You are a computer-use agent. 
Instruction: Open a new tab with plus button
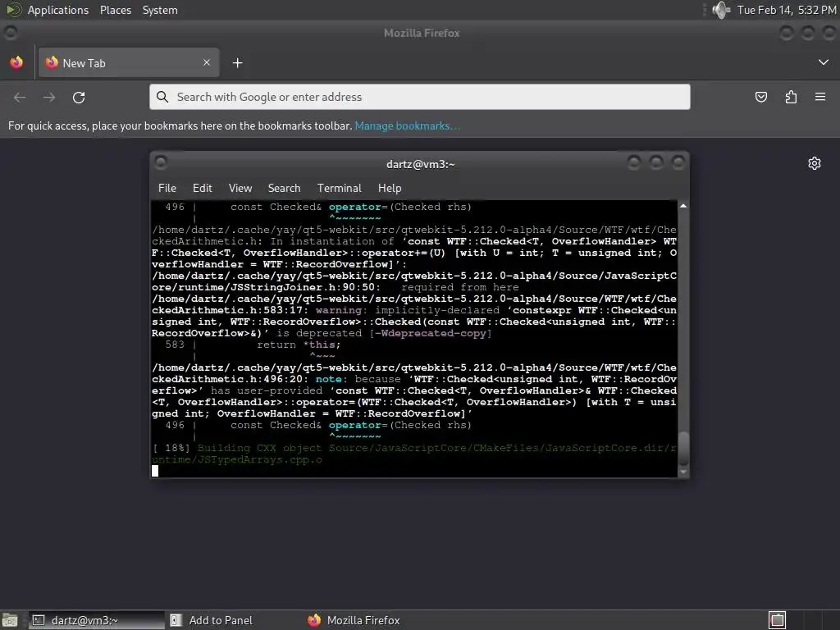(x=237, y=62)
